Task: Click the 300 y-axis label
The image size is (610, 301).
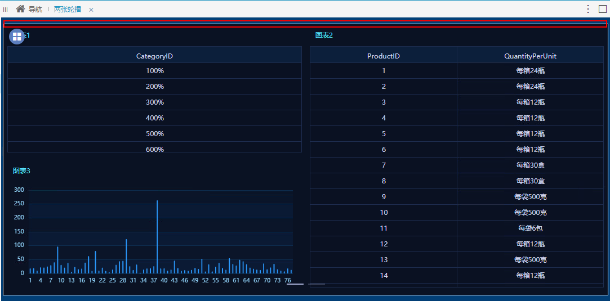Action: click(19, 190)
